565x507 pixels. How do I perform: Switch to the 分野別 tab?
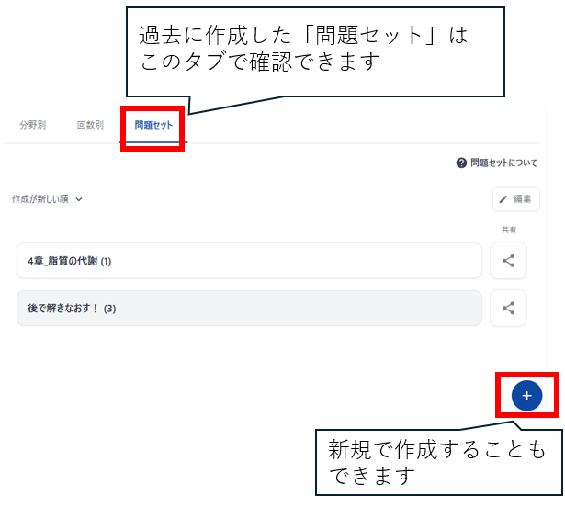click(x=33, y=125)
